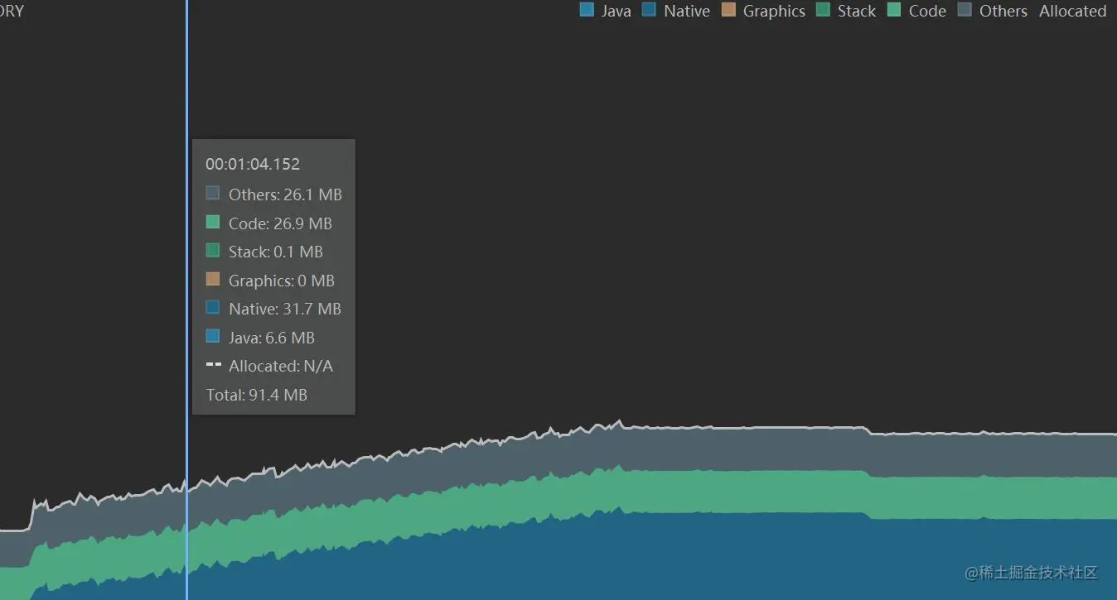Screen dimensions: 1117x600
Task: Click the Java color swatch in legend
Action: (x=587, y=10)
